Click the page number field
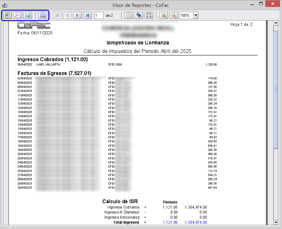 click(99, 15)
